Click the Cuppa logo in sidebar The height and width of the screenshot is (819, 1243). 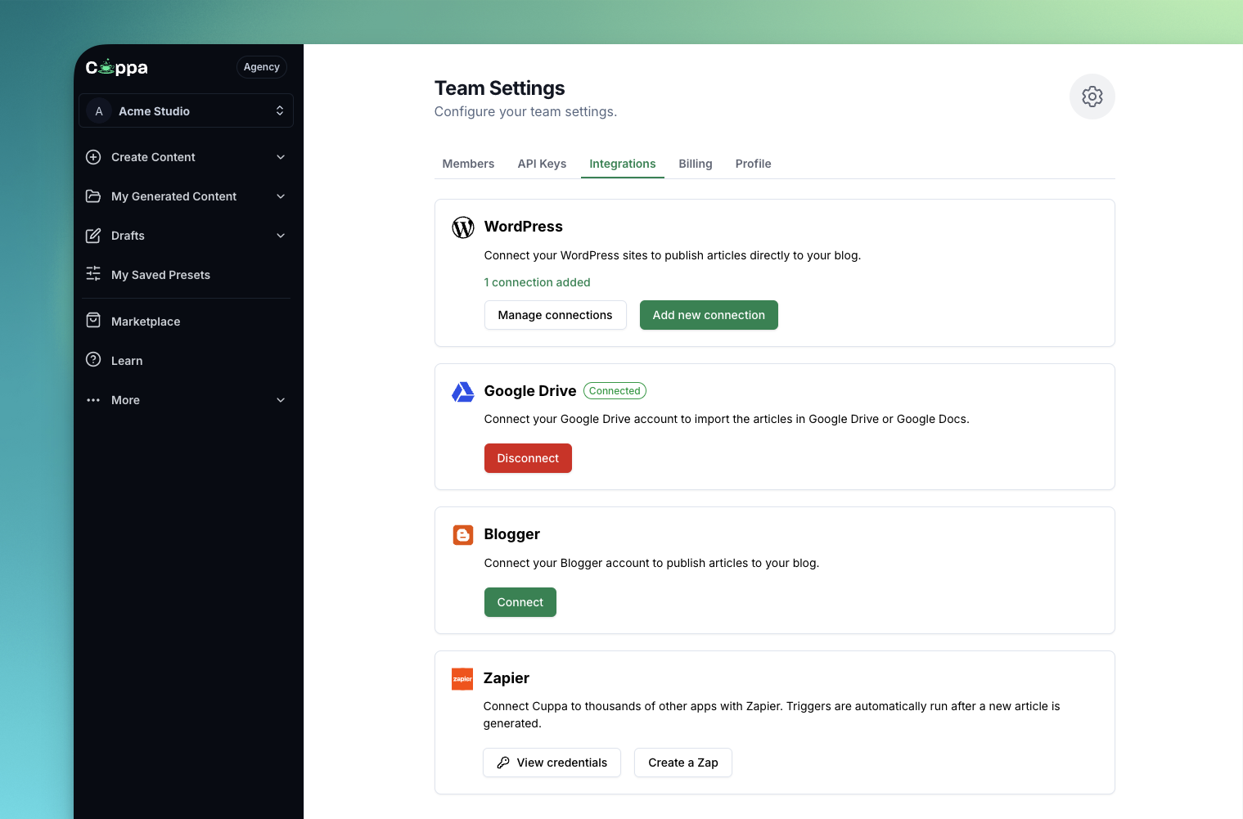tap(117, 67)
